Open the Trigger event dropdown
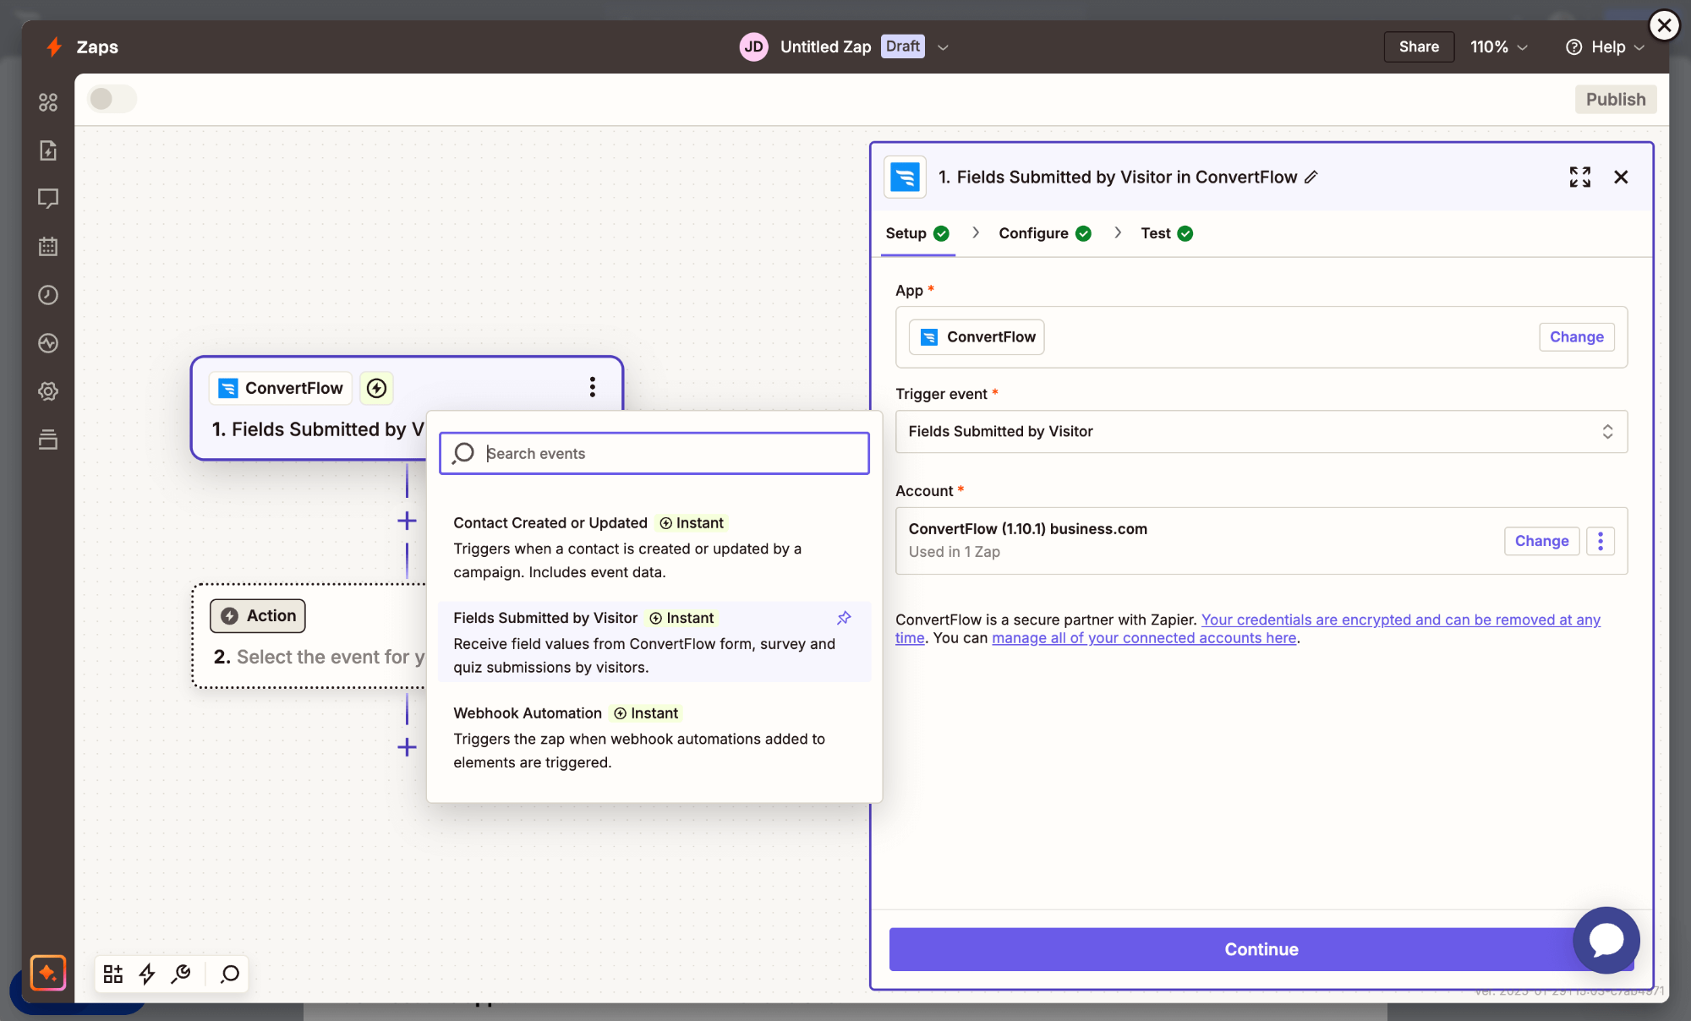Image resolution: width=1691 pixels, height=1021 pixels. 1261,432
